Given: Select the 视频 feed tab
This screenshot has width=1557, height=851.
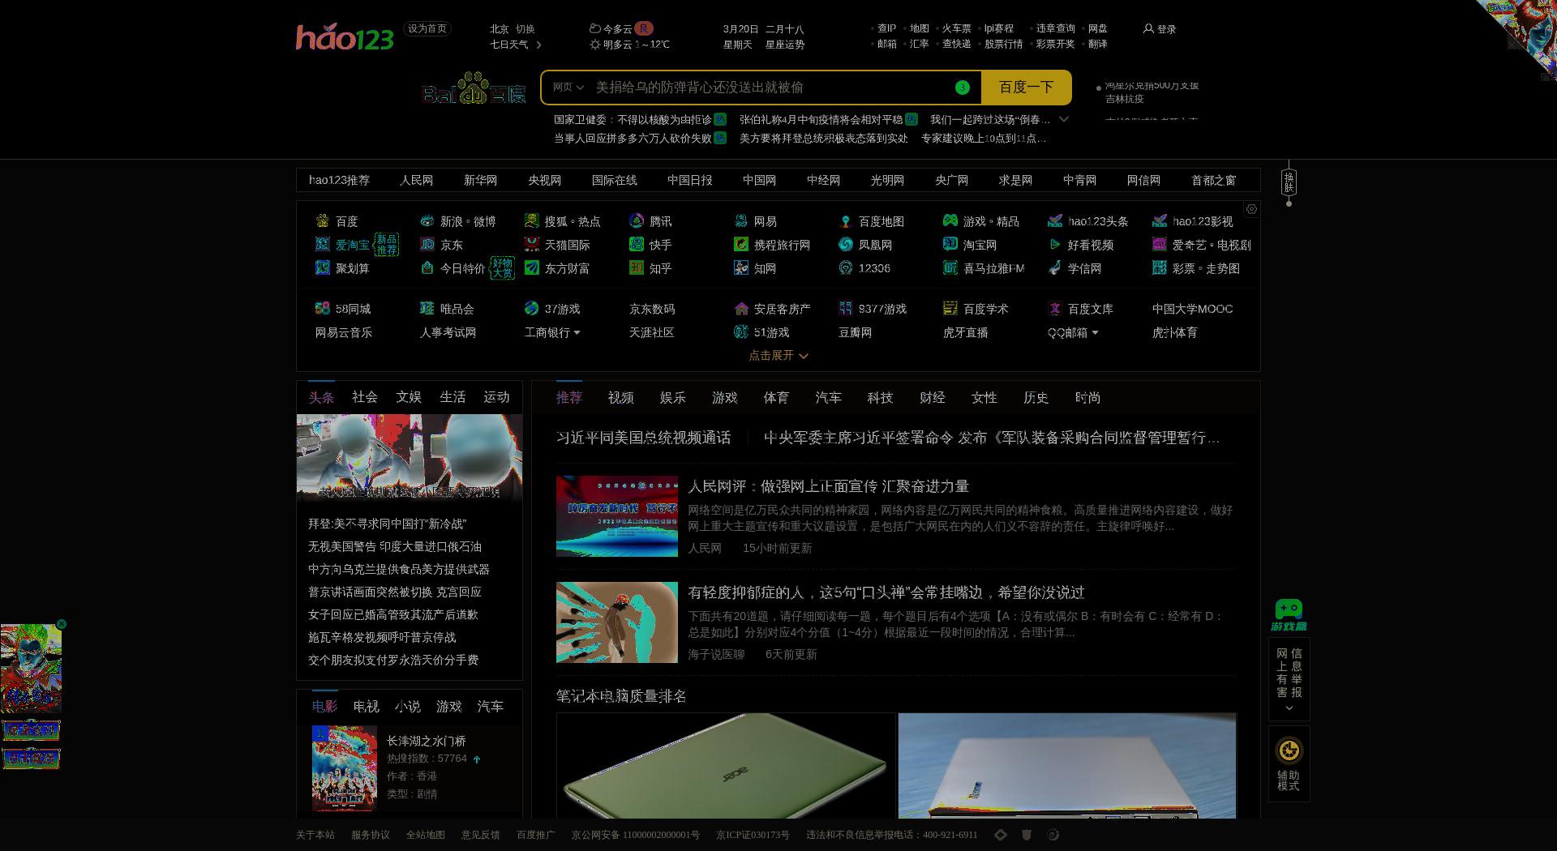Looking at the screenshot, I should click(620, 398).
